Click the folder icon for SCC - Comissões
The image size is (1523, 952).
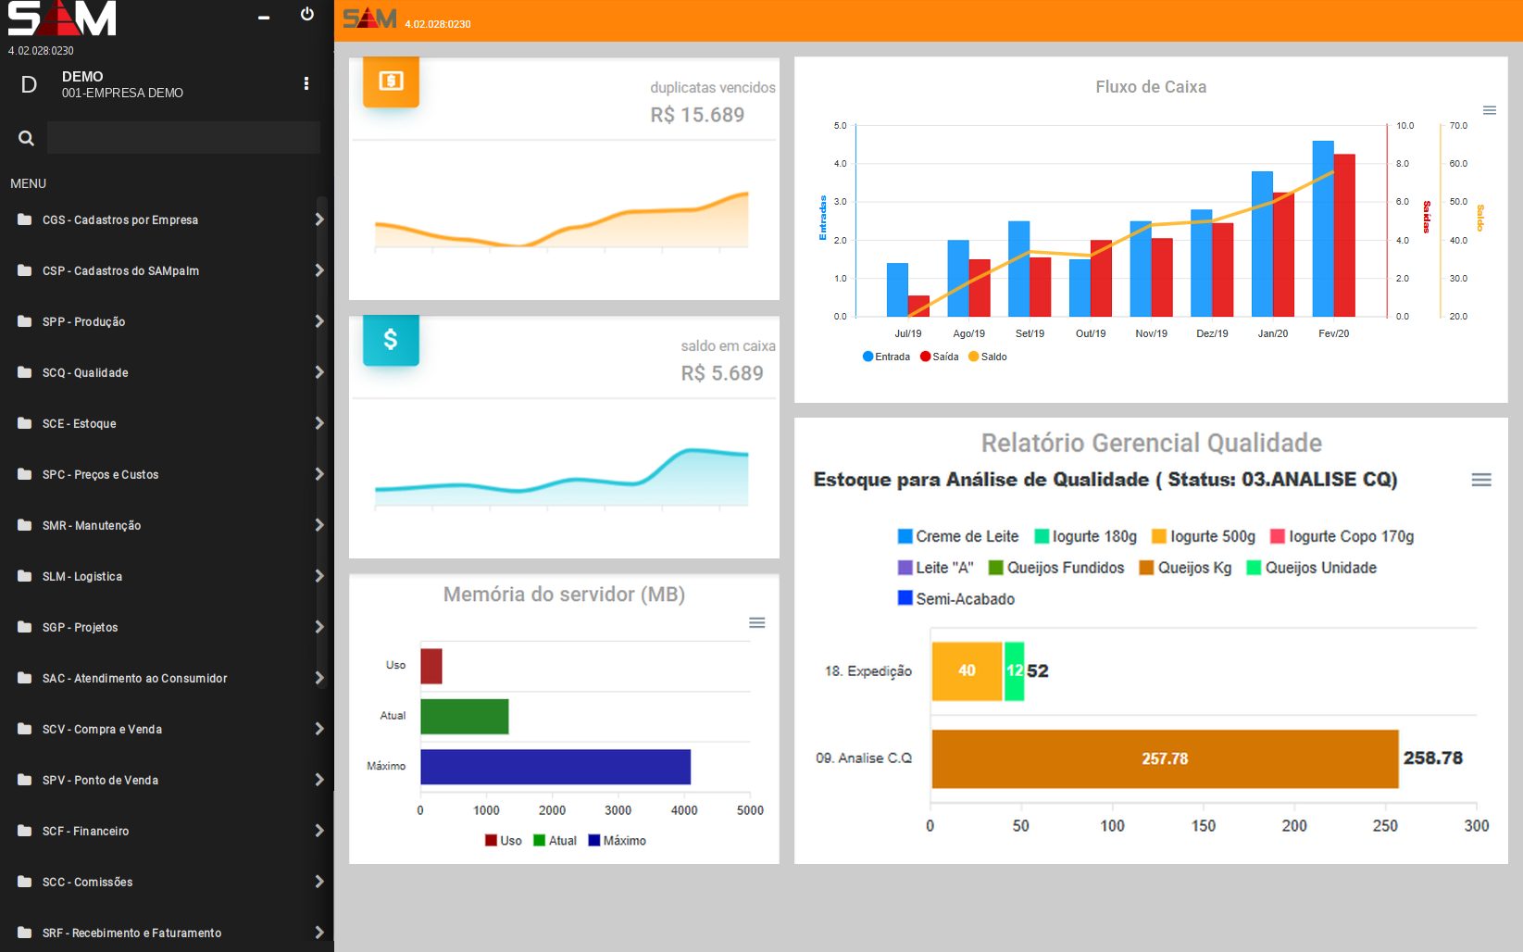[x=25, y=882]
